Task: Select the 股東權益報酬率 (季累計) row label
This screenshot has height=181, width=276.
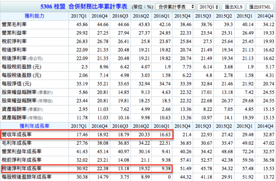Action: point(27,92)
